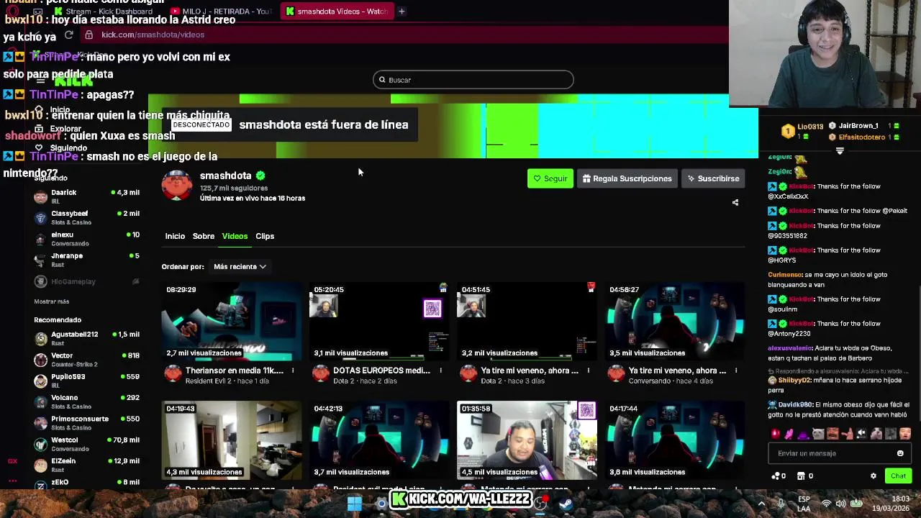Screen dimensions: 921x518
Task: Open options menu for Dota 2 hace 3 días video
Action: tap(588, 371)
